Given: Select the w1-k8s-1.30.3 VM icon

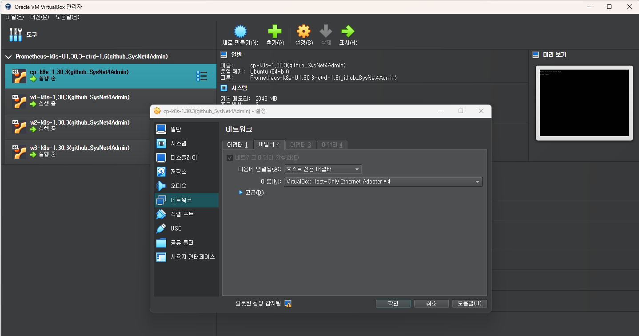Looking at the screenshot, I should (x=19, y=102).
